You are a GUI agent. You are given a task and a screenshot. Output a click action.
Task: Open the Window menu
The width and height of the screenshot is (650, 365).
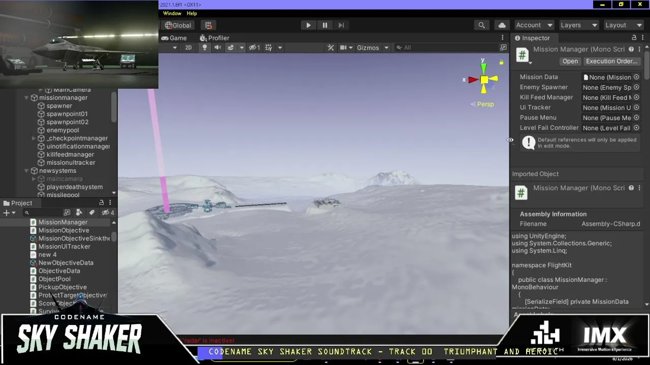[172, 14]
